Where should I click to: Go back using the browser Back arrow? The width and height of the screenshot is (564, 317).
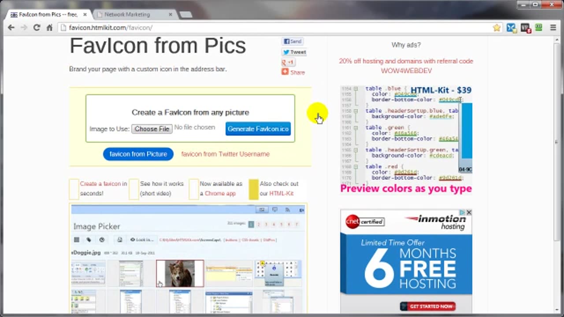pos(11,27)
